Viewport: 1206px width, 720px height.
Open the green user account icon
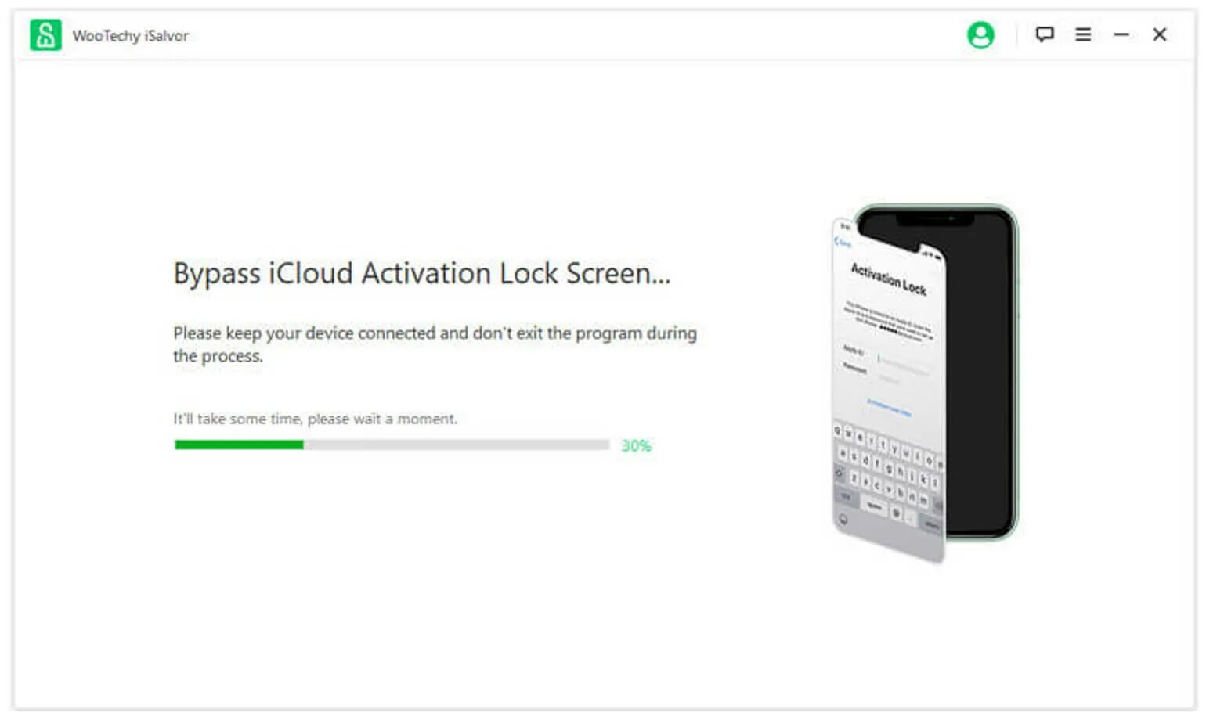[980, 34]
